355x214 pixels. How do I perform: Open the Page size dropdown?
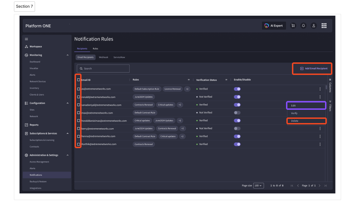tap(258, 185)
